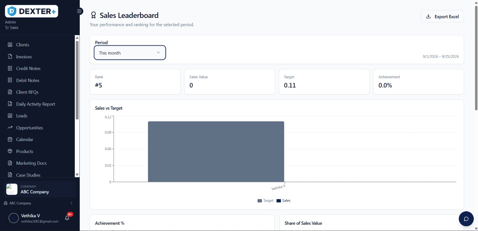
Task: Open notifications bell with 9+ badge
Action: point(67,218)
